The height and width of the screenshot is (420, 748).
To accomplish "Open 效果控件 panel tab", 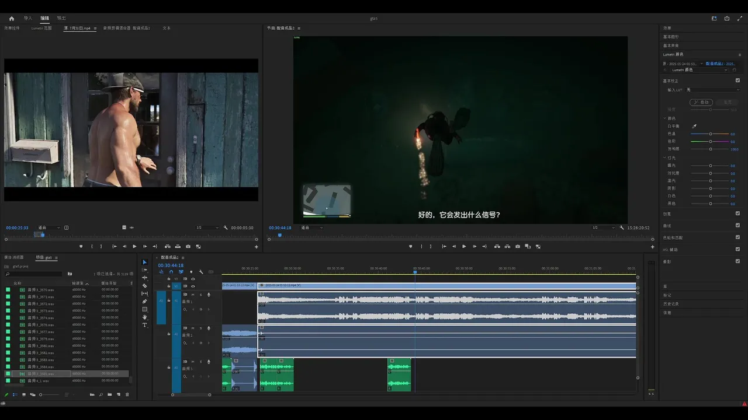I will [12, 28].
